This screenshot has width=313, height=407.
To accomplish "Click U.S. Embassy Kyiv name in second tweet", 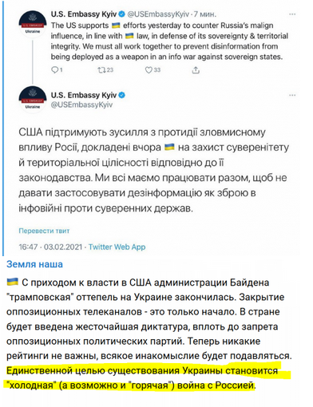I will (x=84, y=95).
